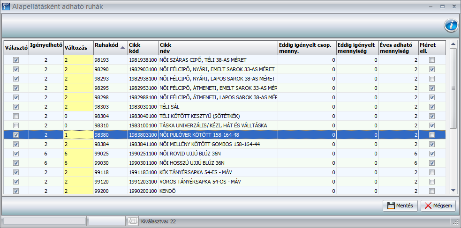Toggle Méret ell. for NŐI HOSSZÚ UJJÚ BLÚZ
This screenshot has width=461, height=228.
tap(432, 163)
